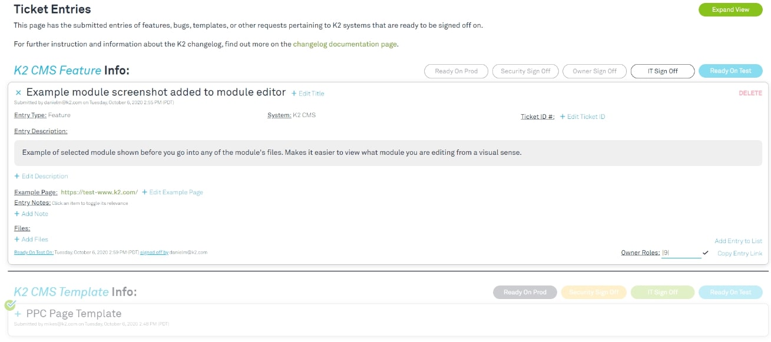Toggle blue Ready On Test for Feature
Image resolution: width=771 pixels, height=342 pixels.
[x=730, y=71]
